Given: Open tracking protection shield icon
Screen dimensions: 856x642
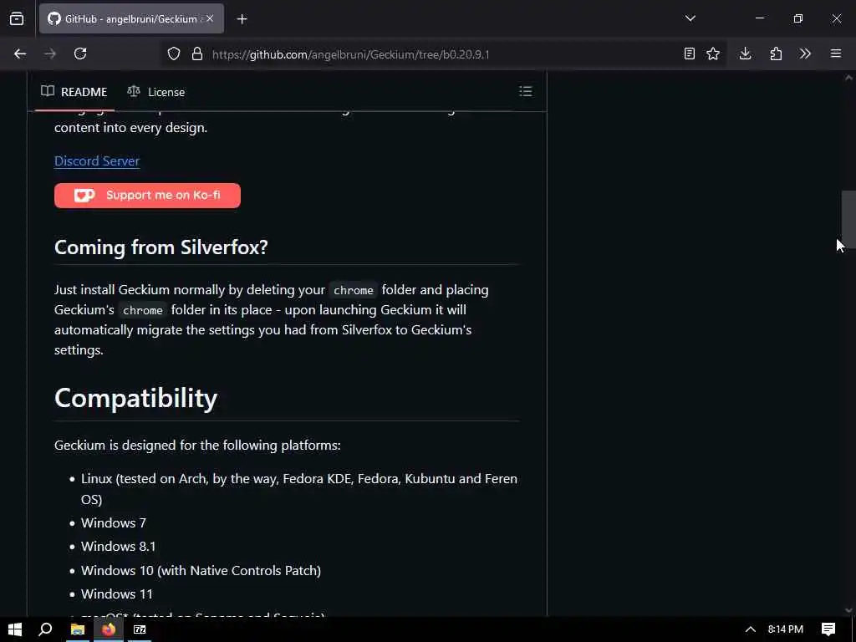Looking at the screenshot, I should 174,53.
